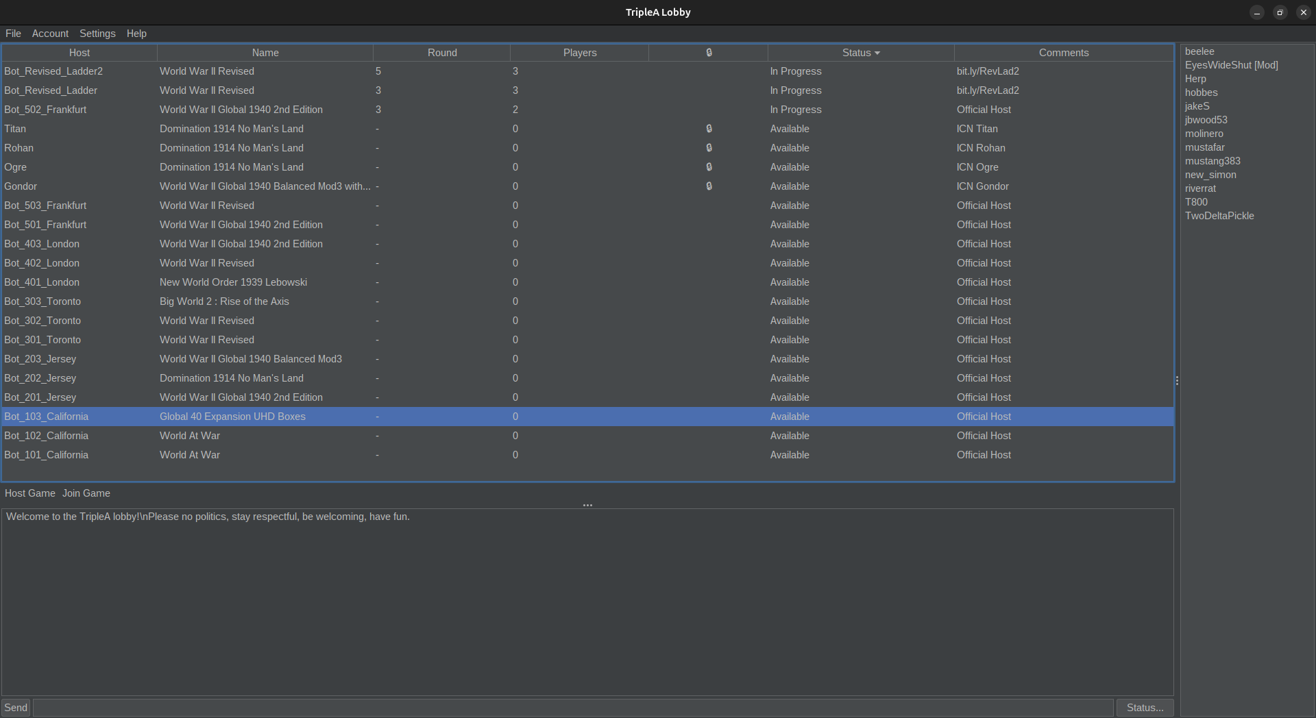Select the Bot_402_London row
1316x718 pixels.
(x=587, y=263)
